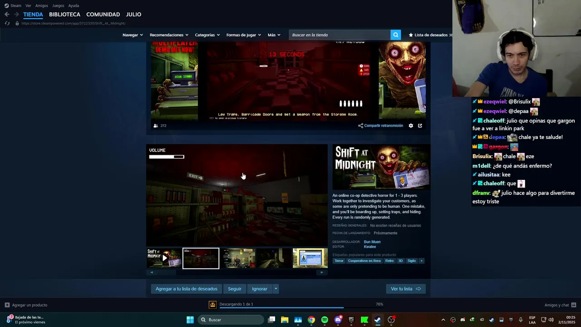Click the search magnifier button
Screen dimensions: 581x327
(x=396, y=35)
